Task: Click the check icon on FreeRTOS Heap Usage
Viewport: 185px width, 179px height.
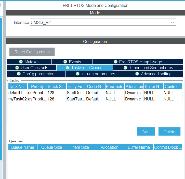Action: pyautogui.click(x=115, y=62)
